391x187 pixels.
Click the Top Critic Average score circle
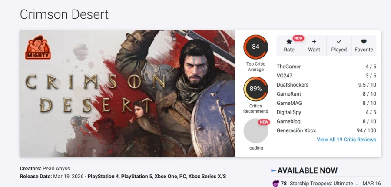click(x=255, y=47)
